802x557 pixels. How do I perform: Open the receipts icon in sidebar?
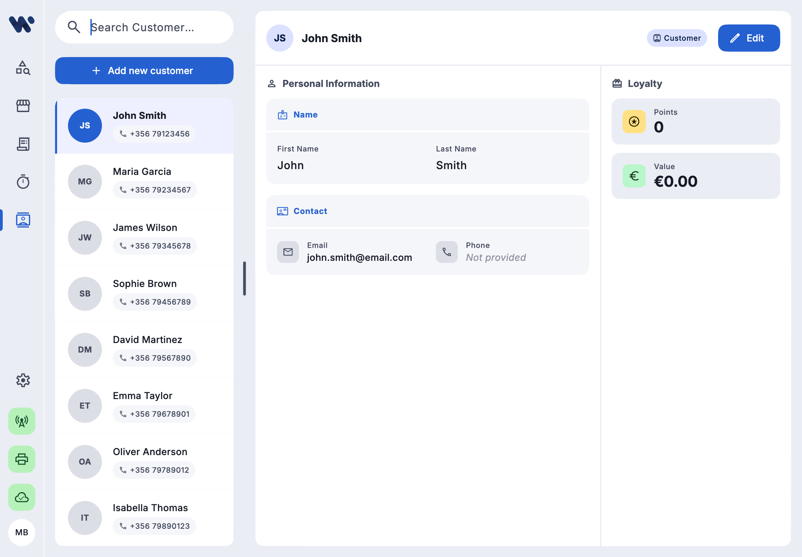pyautogui.click(x=22, y=143)
